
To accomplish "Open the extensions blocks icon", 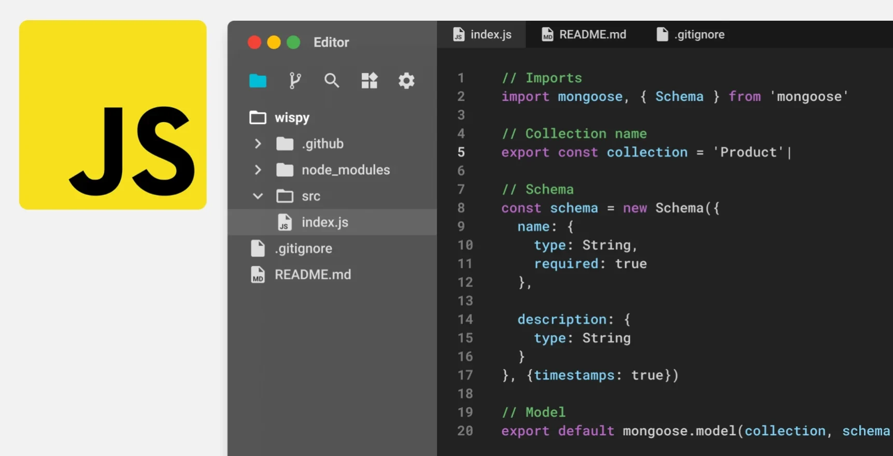I will pos(370,81).
